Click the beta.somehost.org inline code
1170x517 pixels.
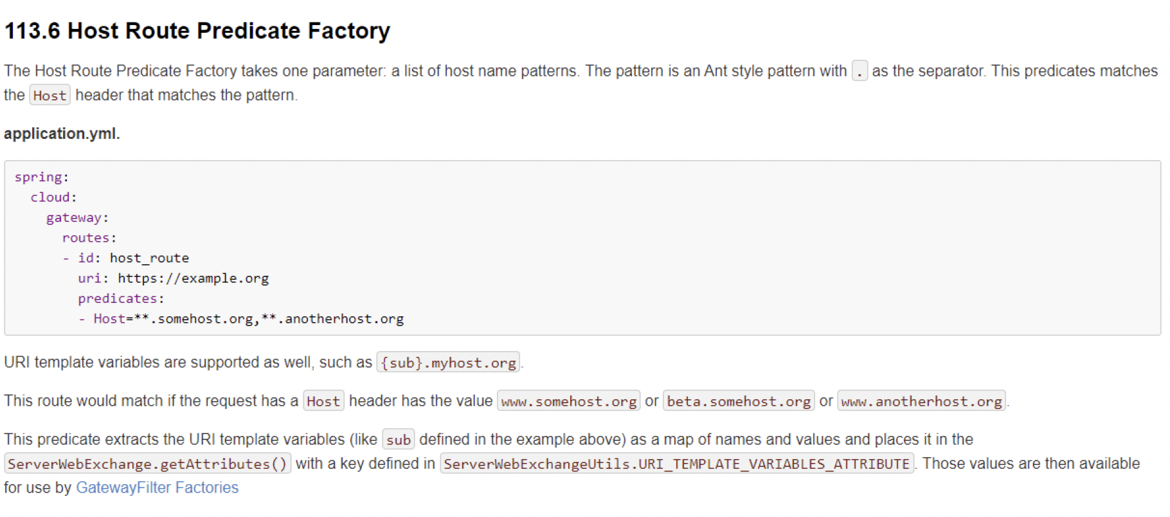(x=739, y=401)
